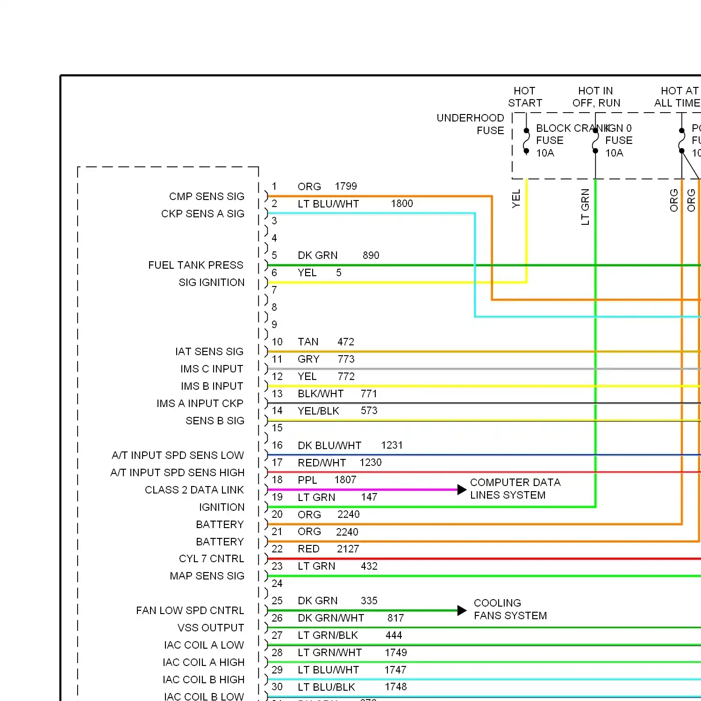Screen dimensions: 701x701
Task: Click connector pin number 9
Action: 274,324
